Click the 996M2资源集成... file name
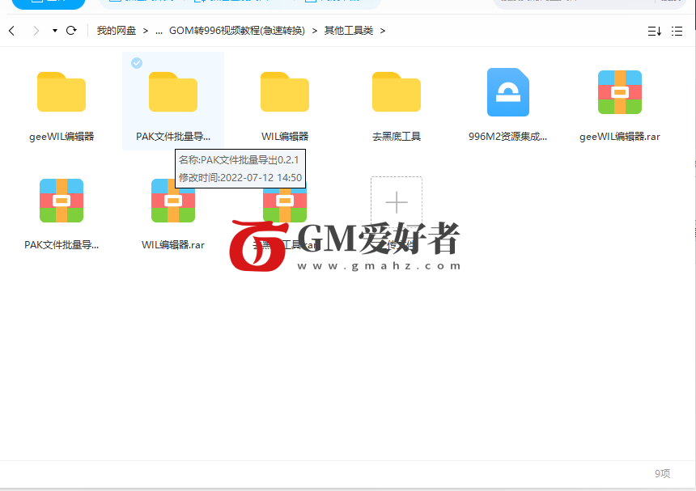 pos(507,137)
